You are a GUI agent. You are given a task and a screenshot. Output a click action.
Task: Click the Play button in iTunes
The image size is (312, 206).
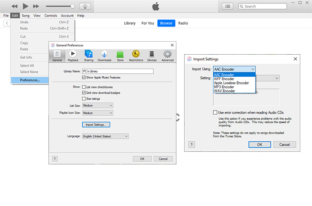click(x=25, y=6)
